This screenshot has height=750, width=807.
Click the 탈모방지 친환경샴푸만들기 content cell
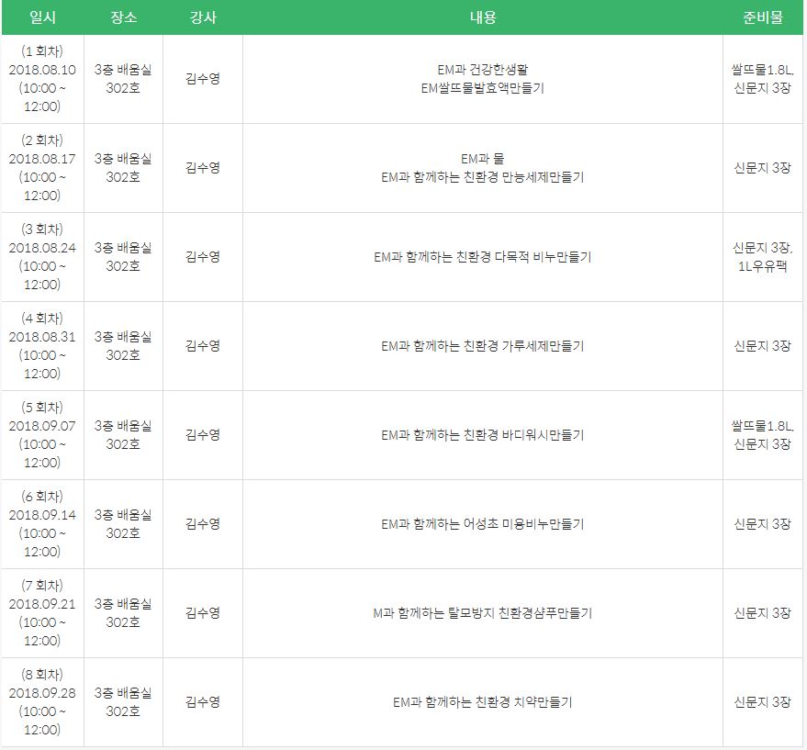click(x=482, y=613)
